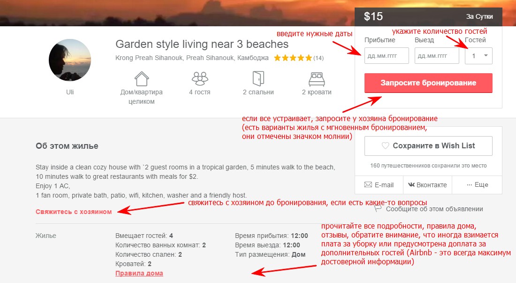
Task: Click the E-mail envelope icon
Action: point(367,184)
